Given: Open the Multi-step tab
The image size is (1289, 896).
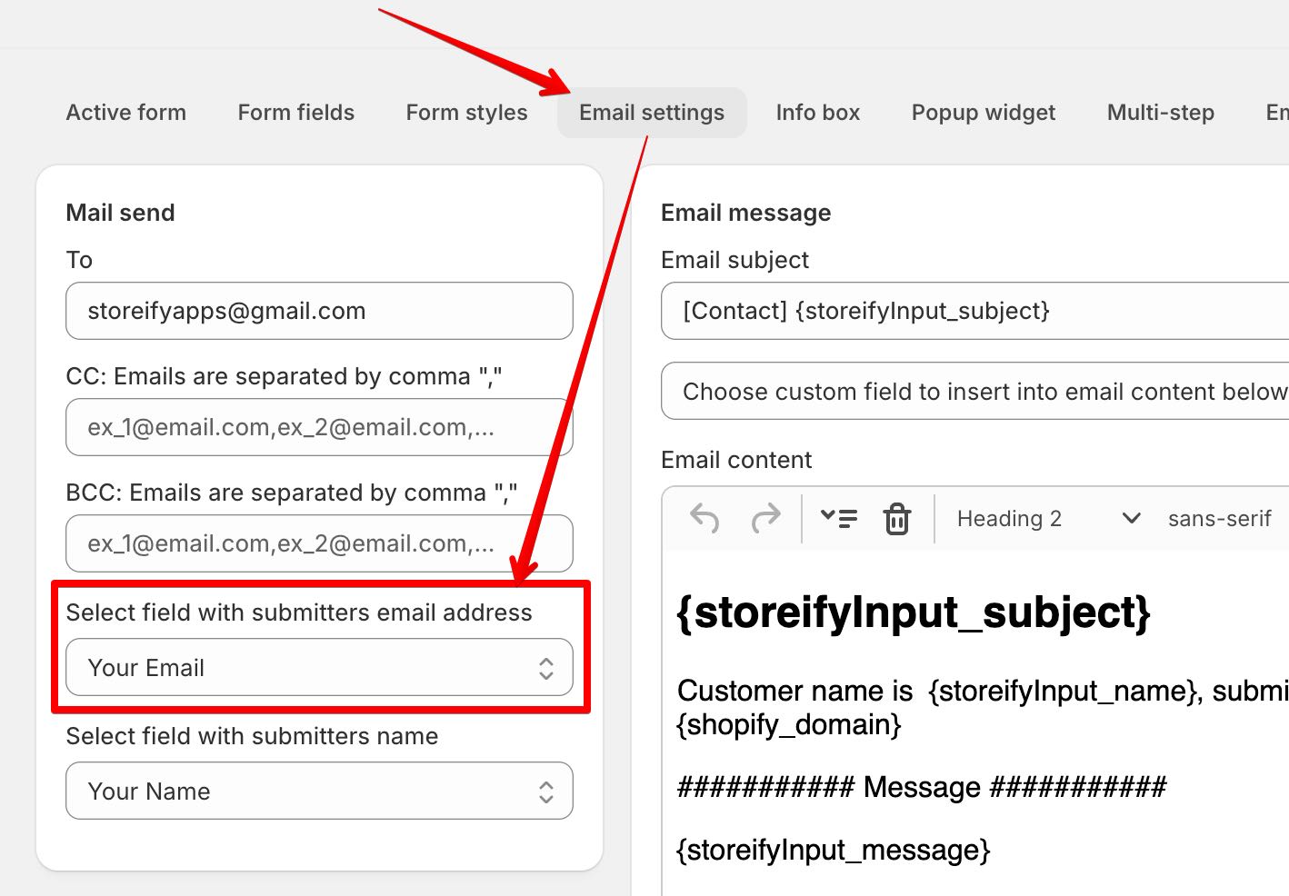Looking at the screenshot, I should pos(1161,113).
